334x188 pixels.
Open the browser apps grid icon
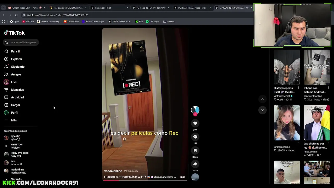click(3, 21)
